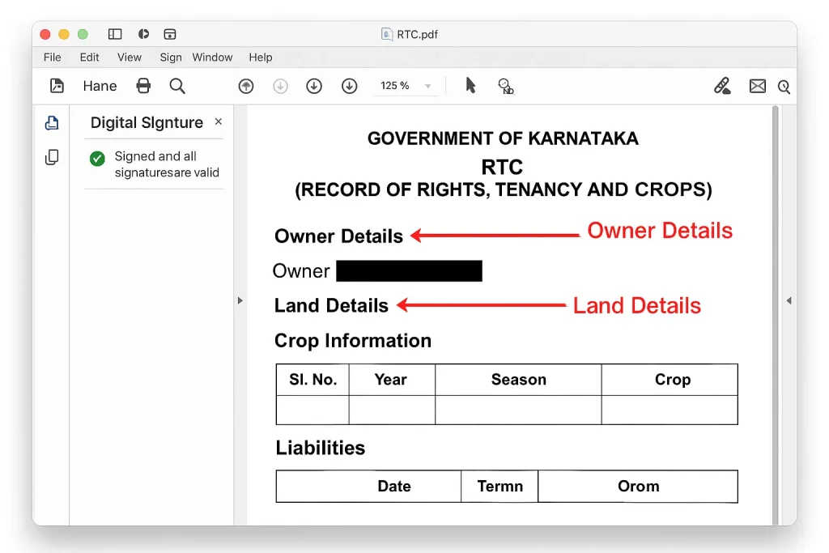Open the 125% zoom level dropdown
Screen dimensions: 829x553
[x=405, y=86]
